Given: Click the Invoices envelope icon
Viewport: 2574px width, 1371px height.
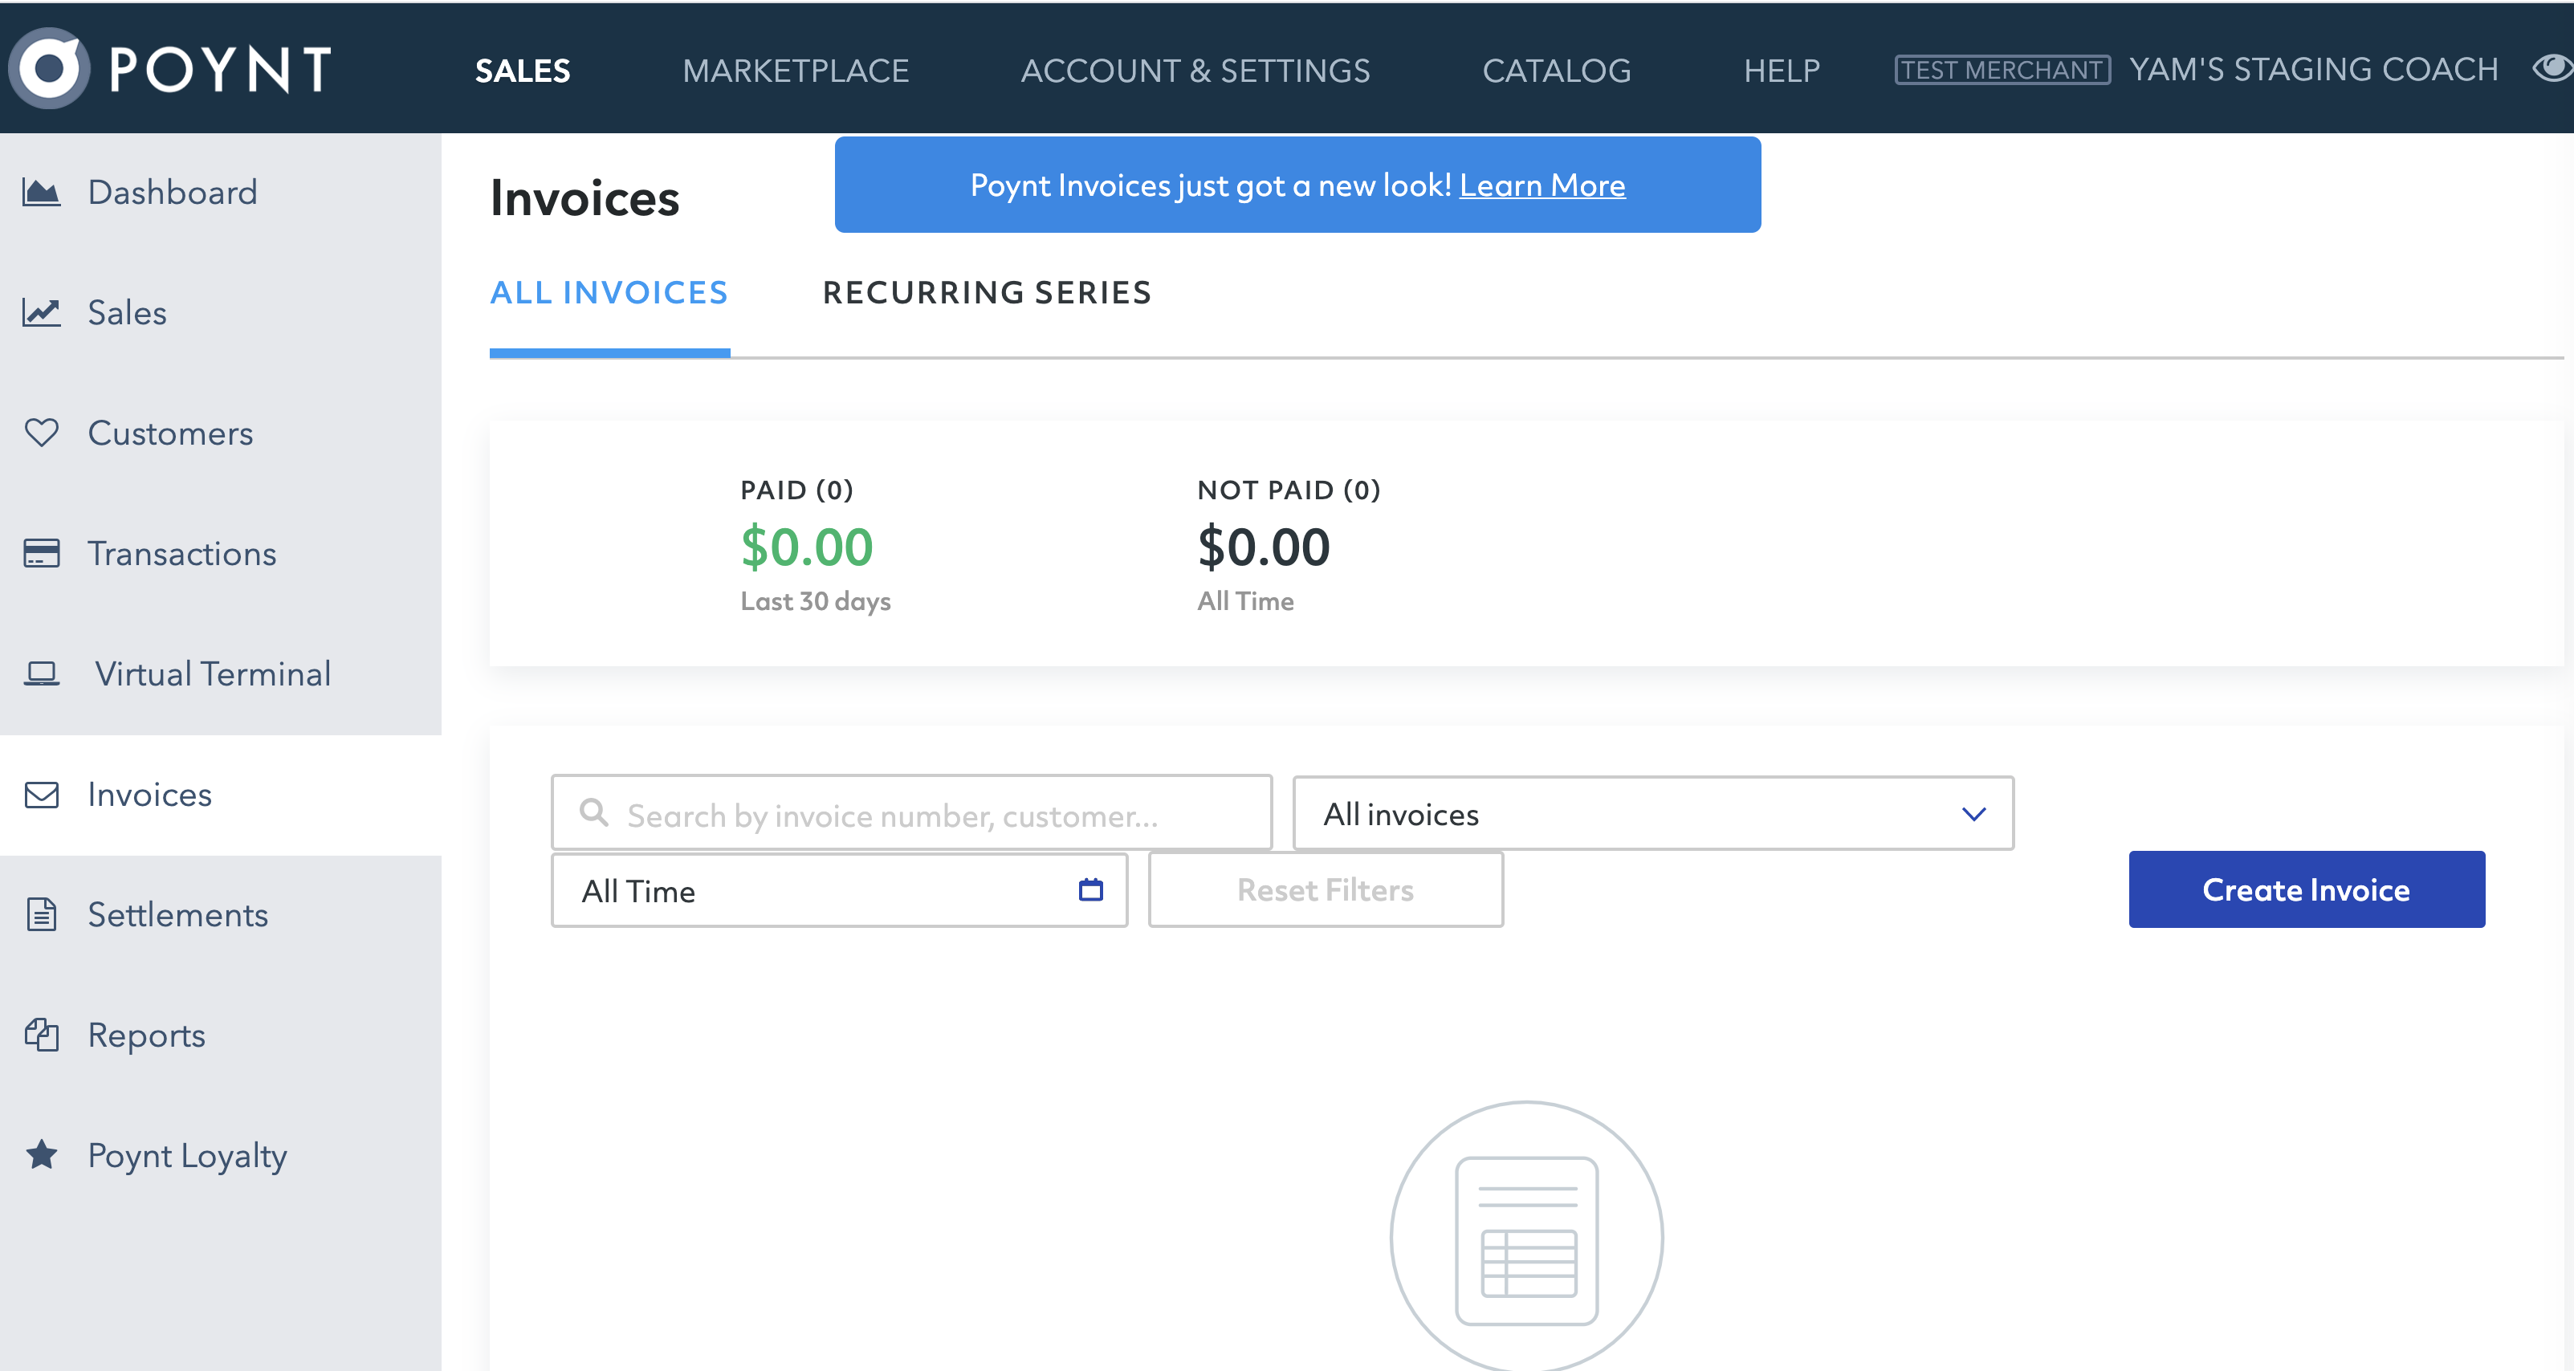Looking at the screenshot, I should pos(41,795).
